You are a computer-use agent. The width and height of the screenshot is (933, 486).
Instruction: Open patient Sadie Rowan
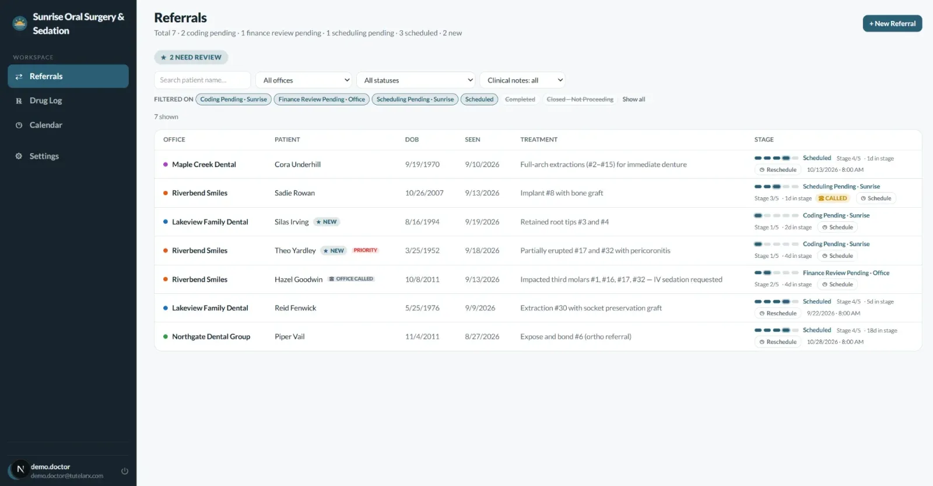[294, 193]
